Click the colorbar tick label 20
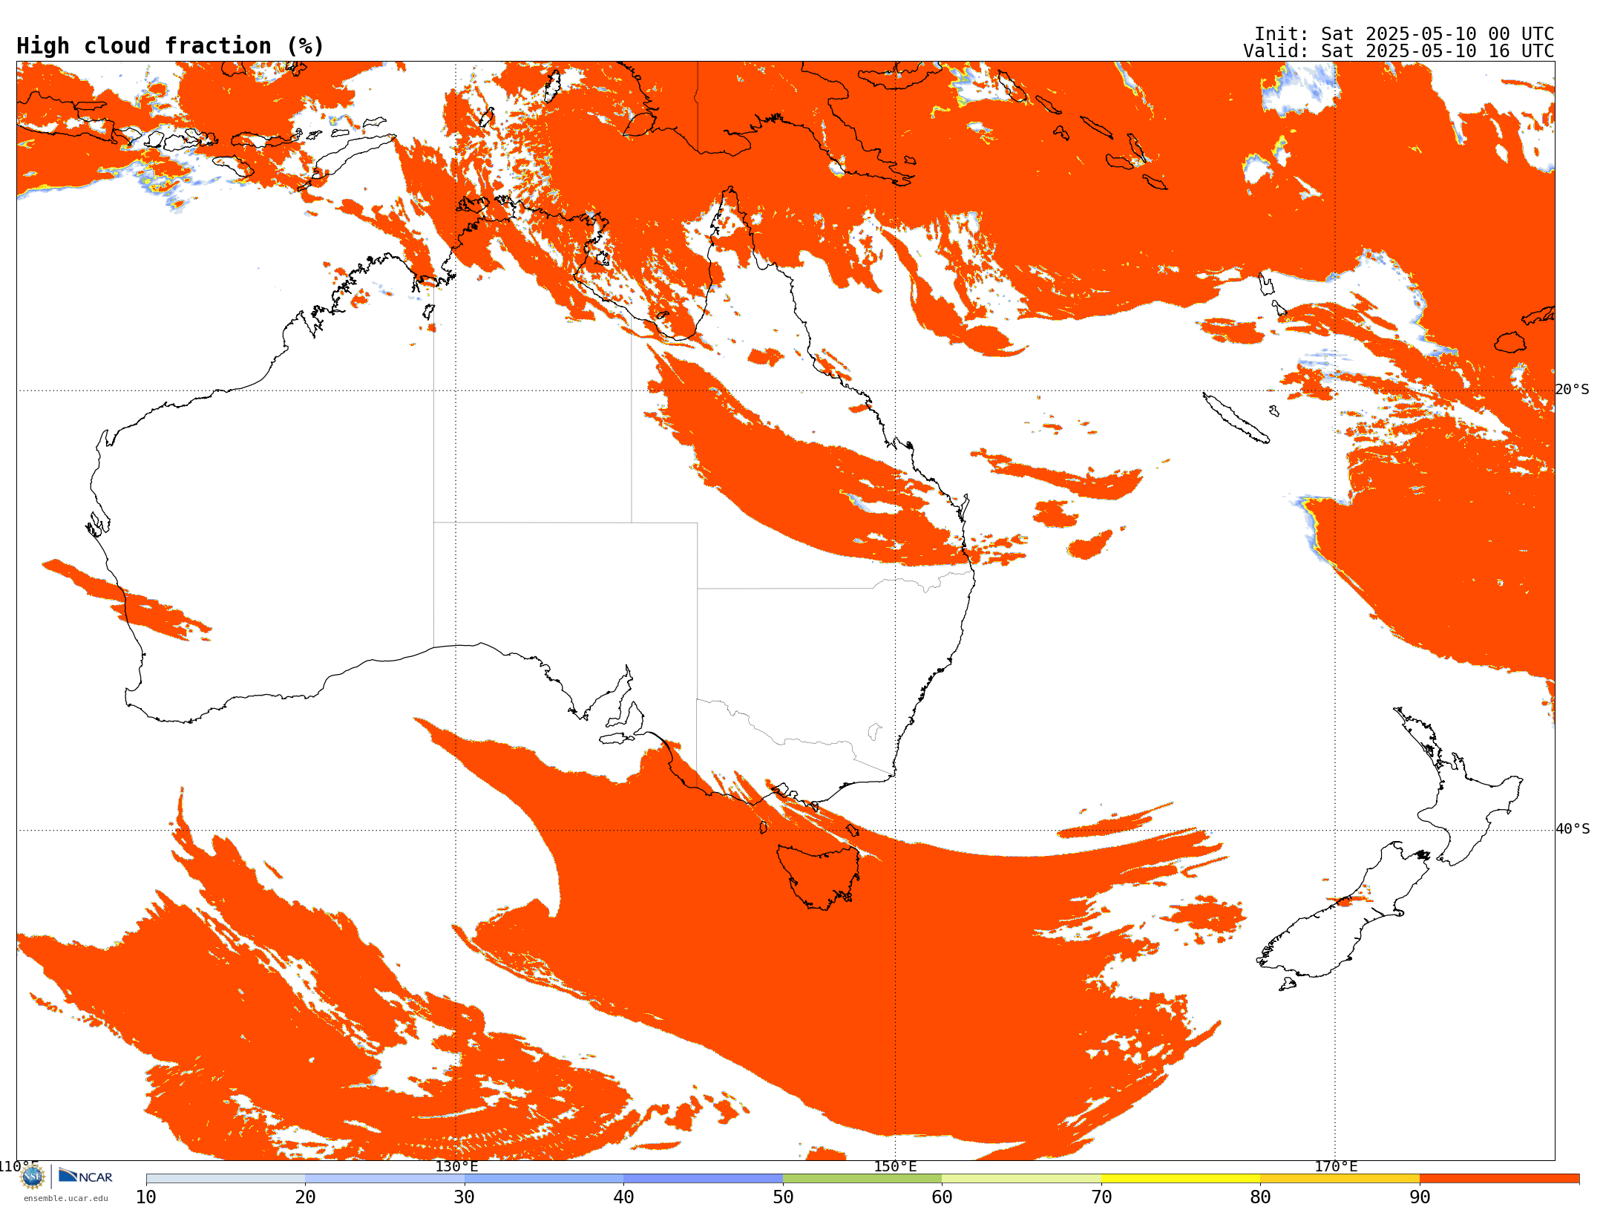 pyautogui.click(x=305, y=1197)
